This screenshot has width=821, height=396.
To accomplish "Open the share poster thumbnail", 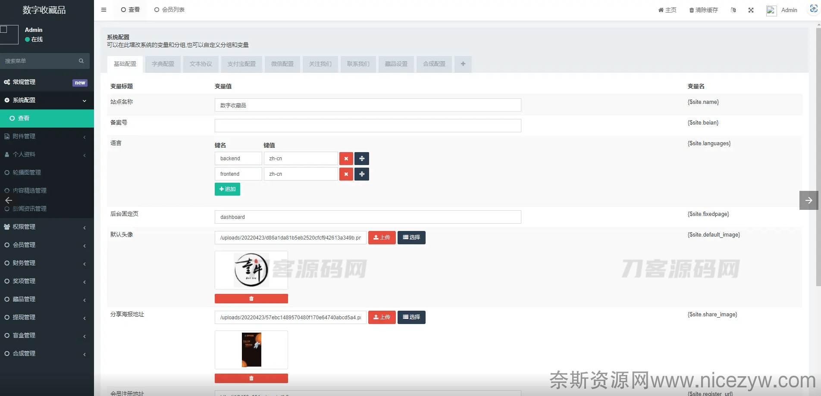I will point(251,350).
